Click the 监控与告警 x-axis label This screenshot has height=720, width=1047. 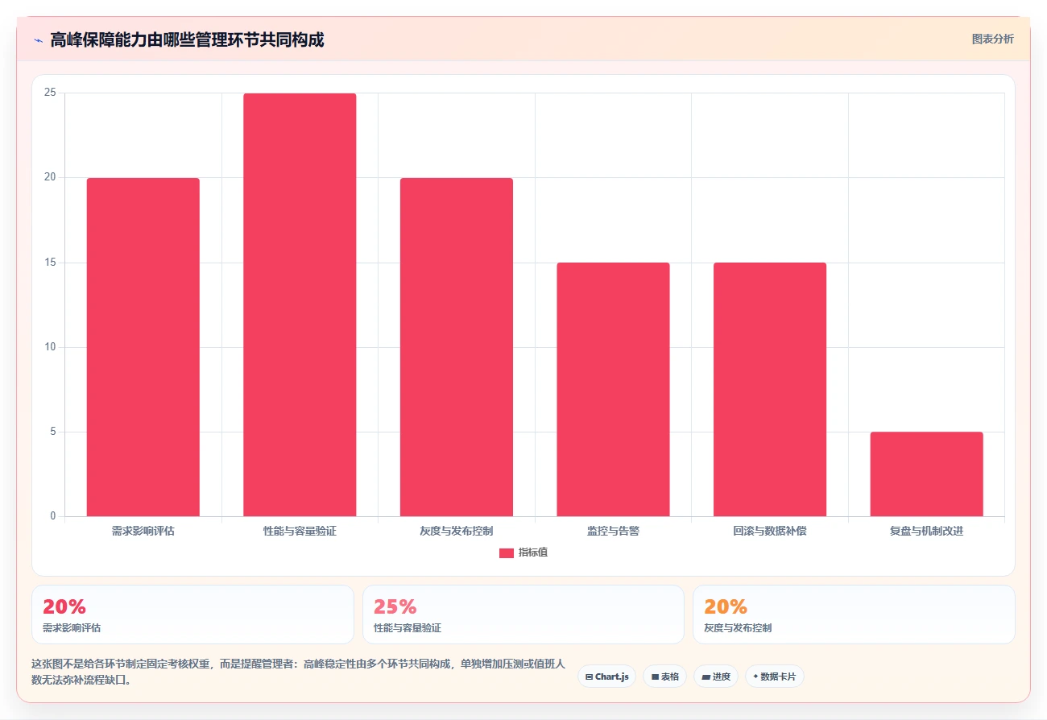click(613, 532)
